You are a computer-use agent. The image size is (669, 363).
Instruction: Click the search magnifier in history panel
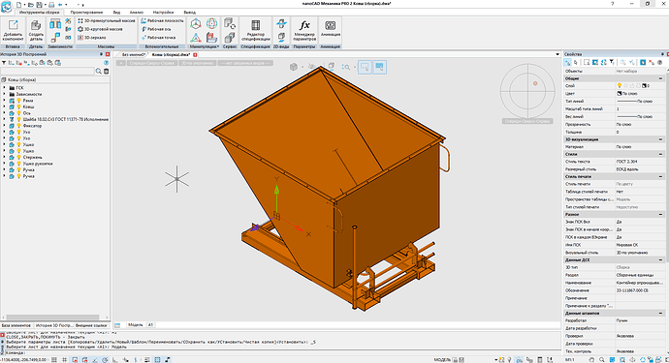coord(99,72)
